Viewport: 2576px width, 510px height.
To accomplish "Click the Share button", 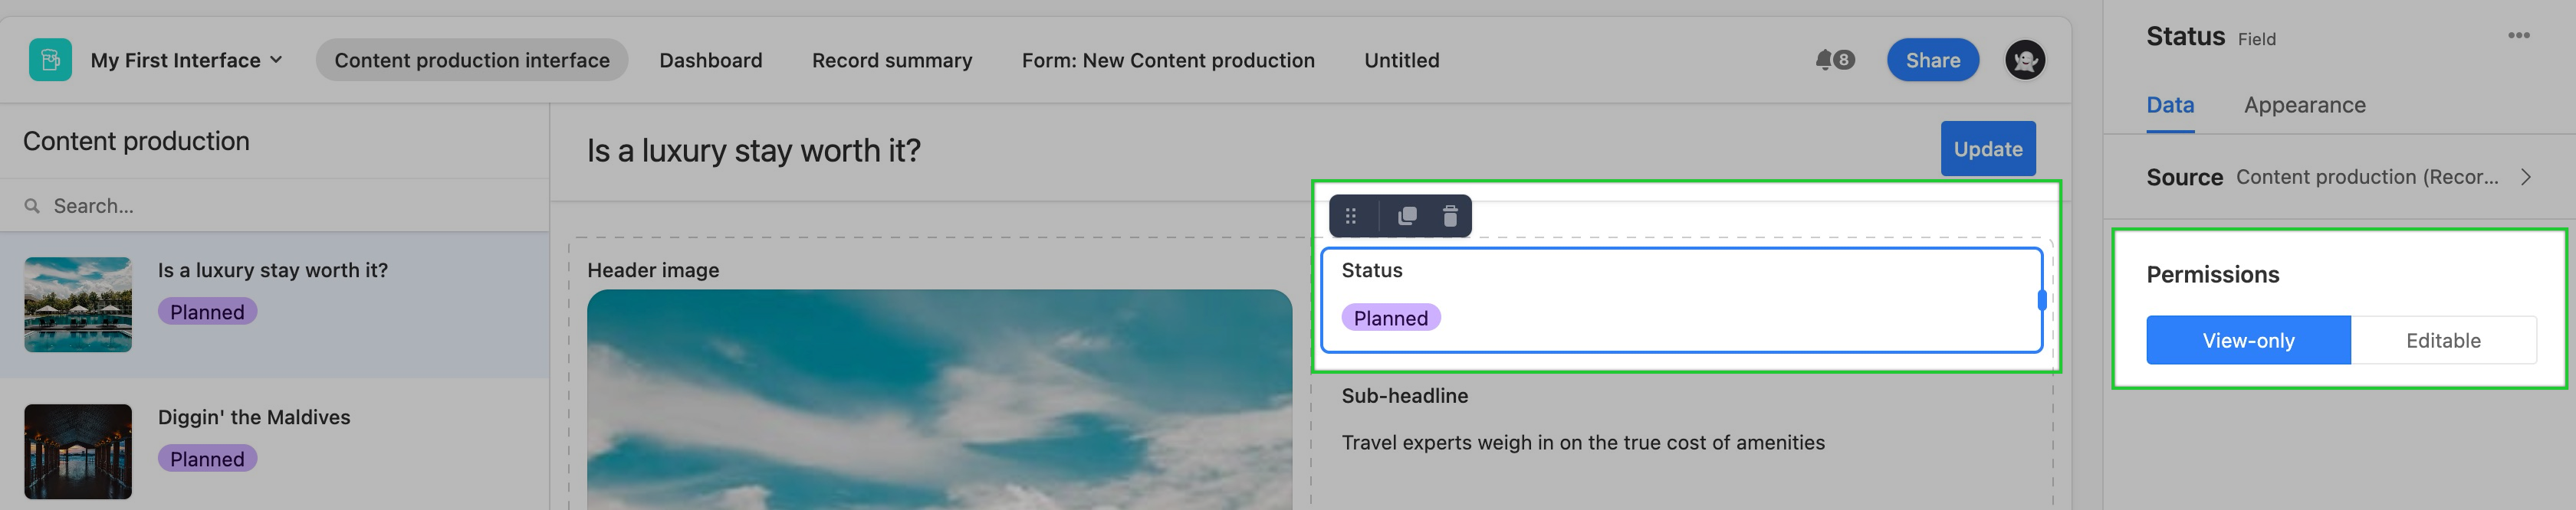I will click(x=1932, y=60).
